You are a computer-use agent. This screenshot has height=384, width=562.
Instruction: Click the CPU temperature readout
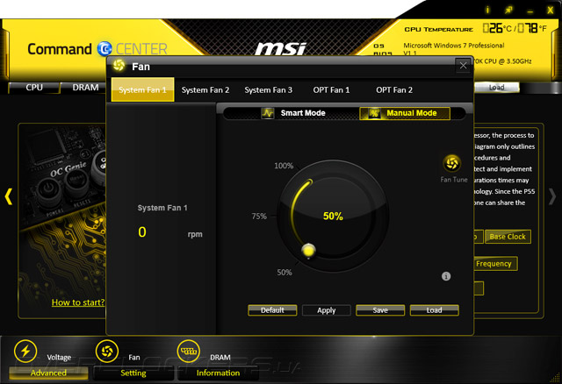[515, 28]
